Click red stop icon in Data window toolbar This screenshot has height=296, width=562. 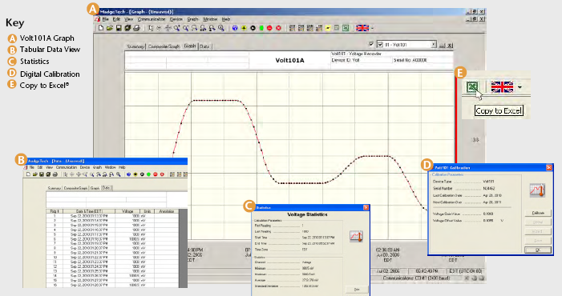[x=156, y=174]
